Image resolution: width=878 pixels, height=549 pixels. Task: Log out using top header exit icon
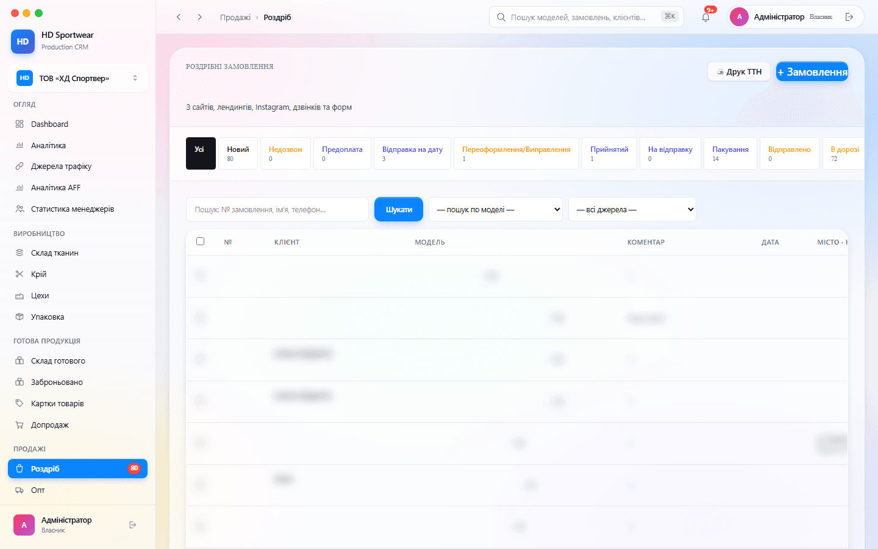[849, 17]
